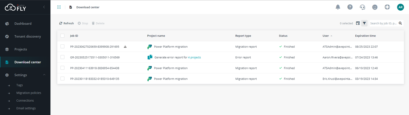The image size is (409, 115).
Task: Check the GR-20230525173511 job row checkbox
Action: pyautogui.click(x=62, y=57)
